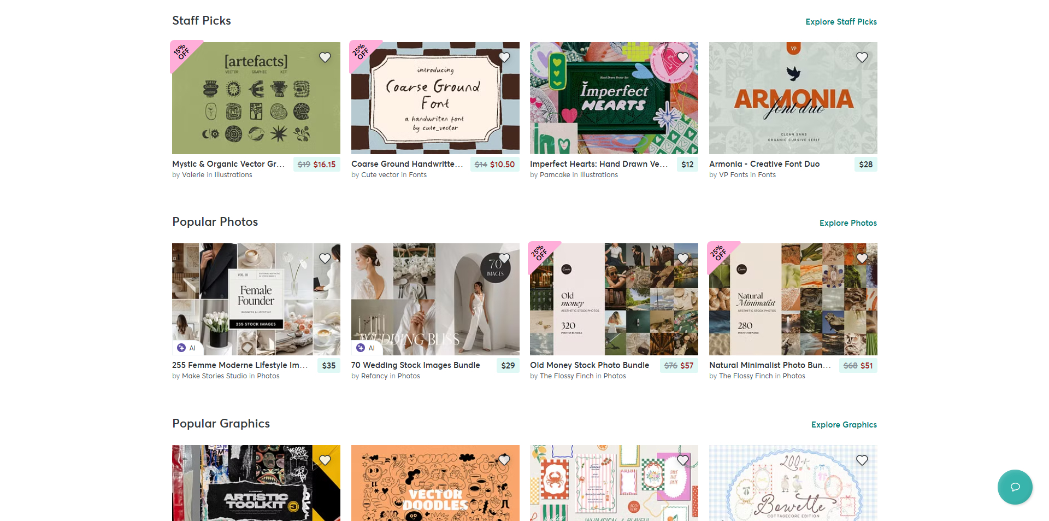
Task: Open Photos category under 70 Wedding Bundle
Action: click(409, 376)
